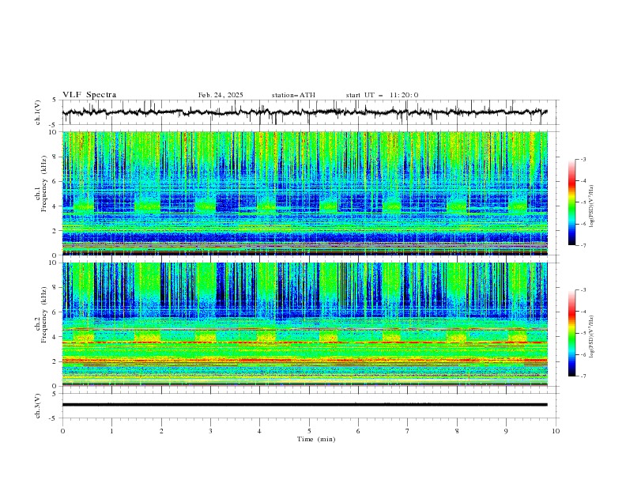Click the ch.1 color bar "log(PSD)(V²/Hz)" label
This screenshot has width=626, height=484.
click(x=592, y=206)
